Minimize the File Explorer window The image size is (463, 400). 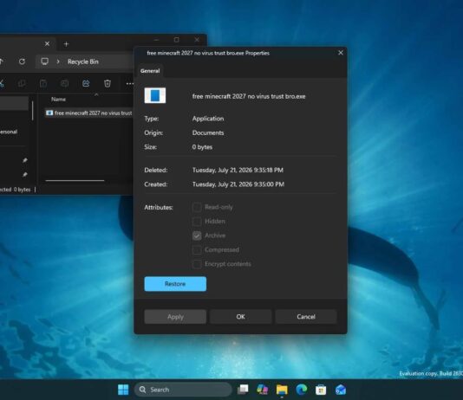tap(156, 40)
